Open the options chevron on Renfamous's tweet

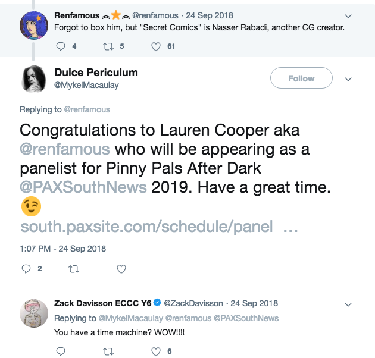tap(348, 16)
